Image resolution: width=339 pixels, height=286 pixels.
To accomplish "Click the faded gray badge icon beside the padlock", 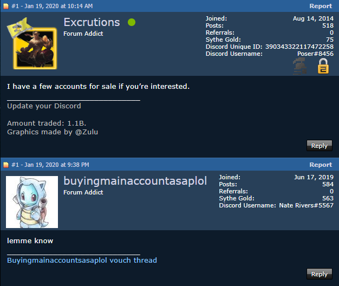I will [x=300, y=66].
